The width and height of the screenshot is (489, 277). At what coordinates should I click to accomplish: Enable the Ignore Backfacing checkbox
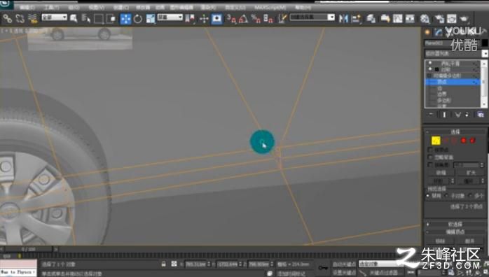(430, 157)
